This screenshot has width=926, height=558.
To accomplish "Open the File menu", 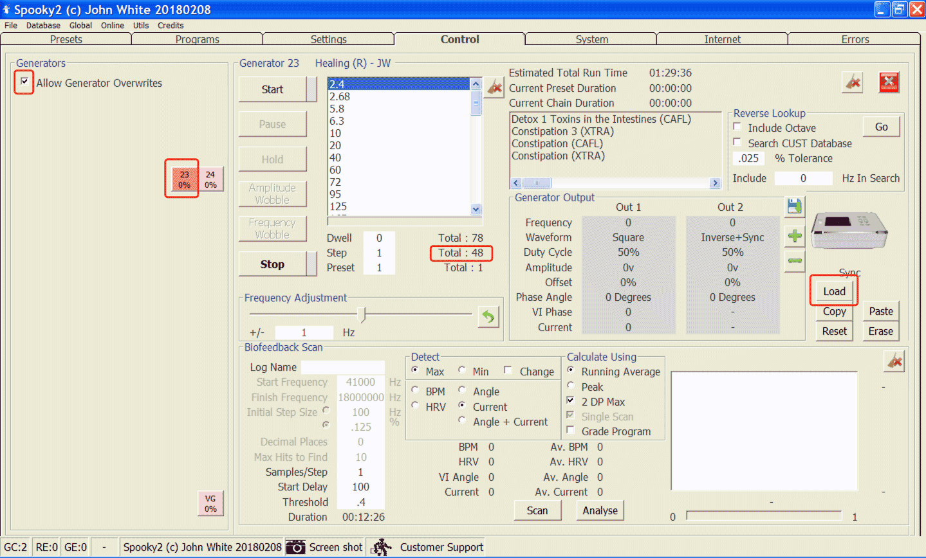I will coord(11,26).
